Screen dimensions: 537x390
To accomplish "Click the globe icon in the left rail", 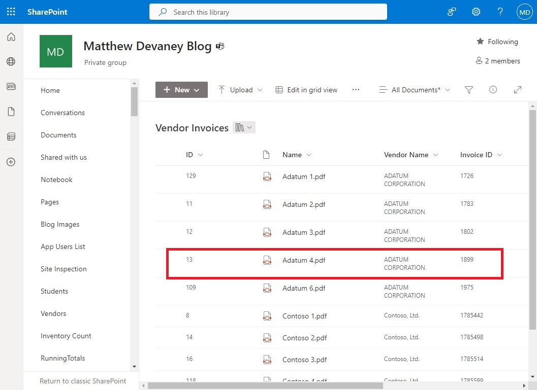I will (x=11, y=61).
